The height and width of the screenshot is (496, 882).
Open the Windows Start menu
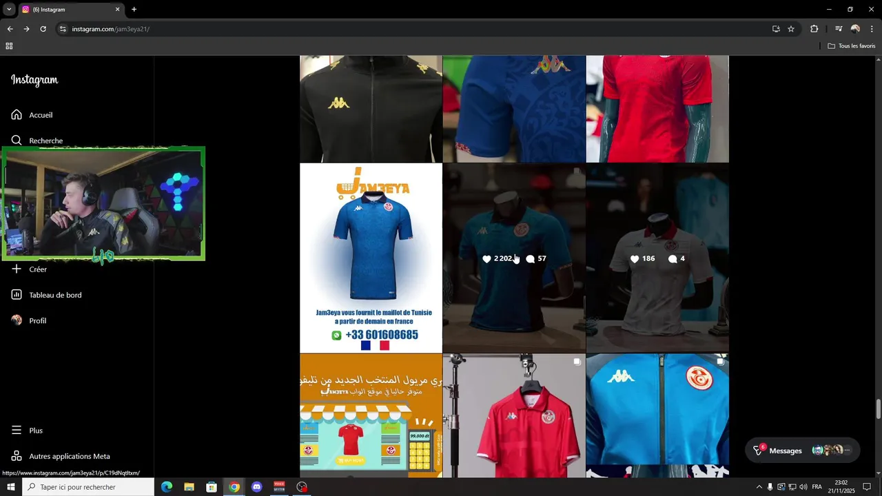(x=10, y=487)
